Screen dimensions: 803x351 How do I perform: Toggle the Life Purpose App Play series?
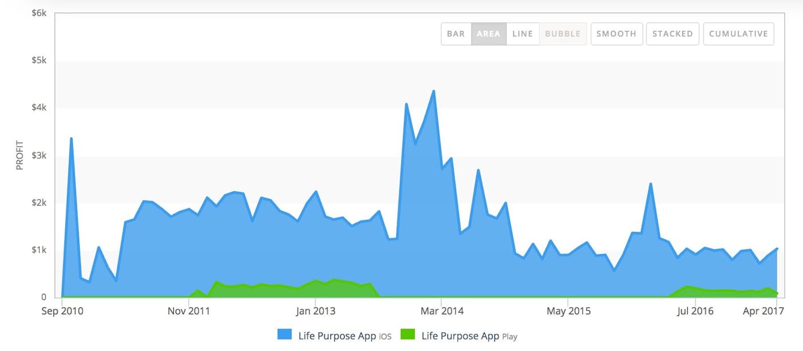468,336
